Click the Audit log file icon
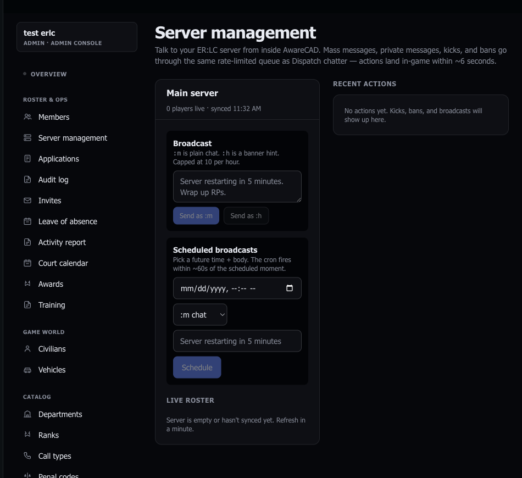 tap(27, 180)
